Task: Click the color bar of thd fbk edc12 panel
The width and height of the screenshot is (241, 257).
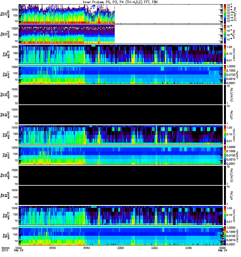Action: [x=225, y=135]
